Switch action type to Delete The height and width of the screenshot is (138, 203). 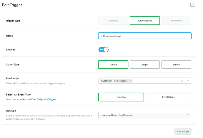(x=176, y=65)
